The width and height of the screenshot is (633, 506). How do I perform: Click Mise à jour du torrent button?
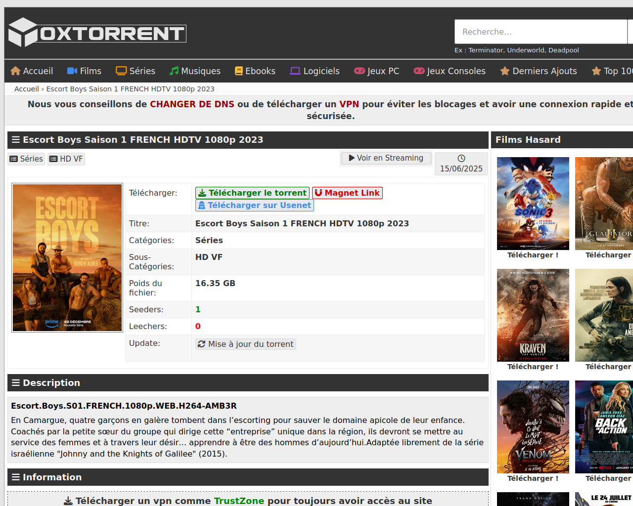(x=246, y=344)
